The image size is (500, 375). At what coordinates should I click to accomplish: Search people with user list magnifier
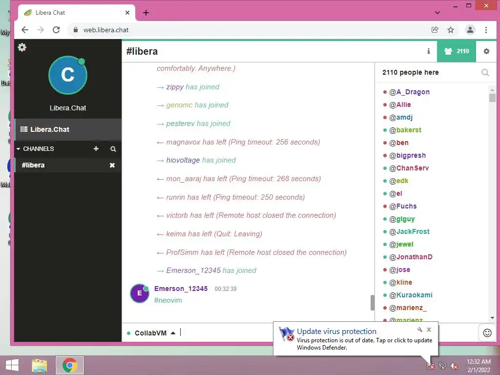(485, 72)
